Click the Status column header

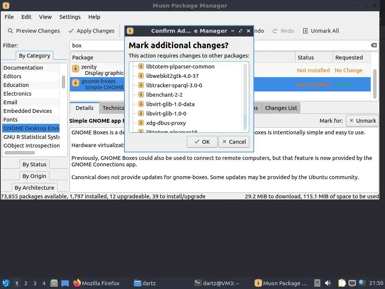pyautogui.click(x=314, y=57)
